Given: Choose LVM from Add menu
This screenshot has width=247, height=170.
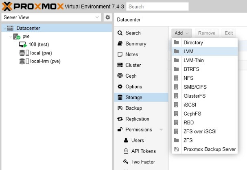Looking at the screenshot, I should (205, 51).
